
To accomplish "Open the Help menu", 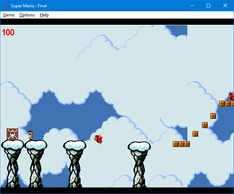I will point(44,15).
